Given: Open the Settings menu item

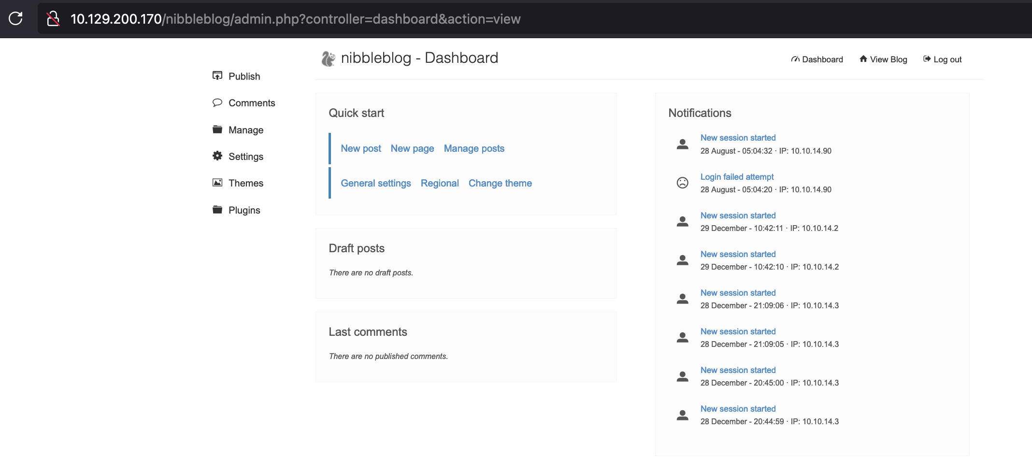Looking at the screenshot, I should click(x=246, y=157).
